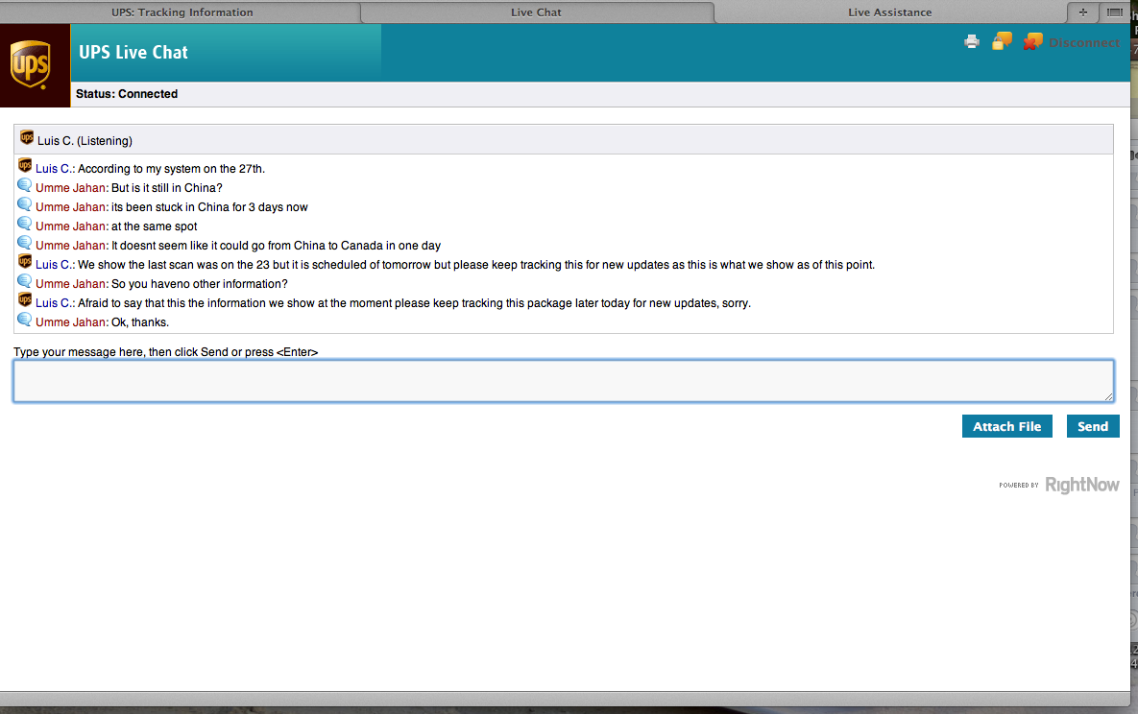Click the 'UPS Live Chat' heading
This screenshot has height=714, width=1138.
coord(133,52)
